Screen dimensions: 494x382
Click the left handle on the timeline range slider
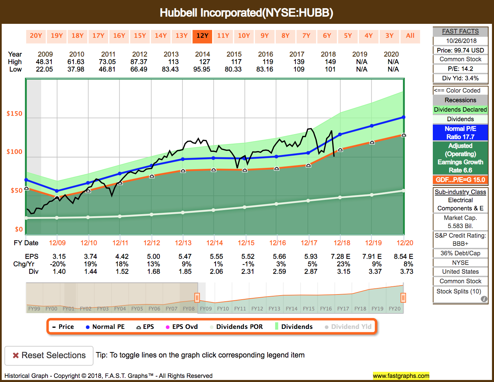tap(197, 297)
